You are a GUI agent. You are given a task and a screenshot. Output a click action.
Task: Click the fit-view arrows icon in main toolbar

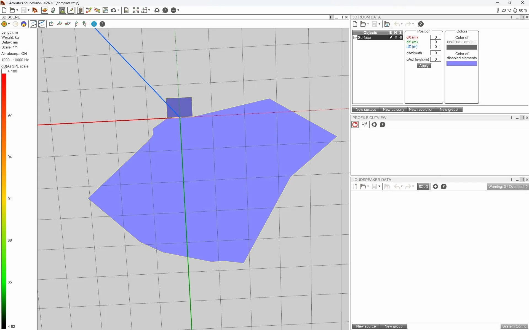point(136,10)
